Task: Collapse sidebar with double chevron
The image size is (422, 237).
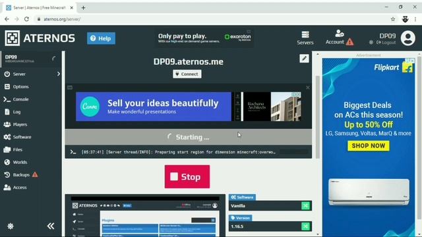Action: pyautogui.click(x=51, y=226)
